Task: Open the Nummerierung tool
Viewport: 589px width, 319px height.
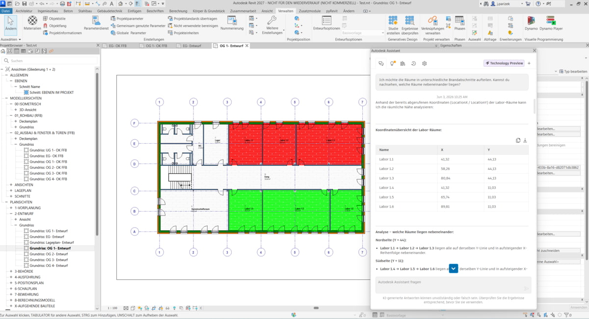Action: [232, 24]
